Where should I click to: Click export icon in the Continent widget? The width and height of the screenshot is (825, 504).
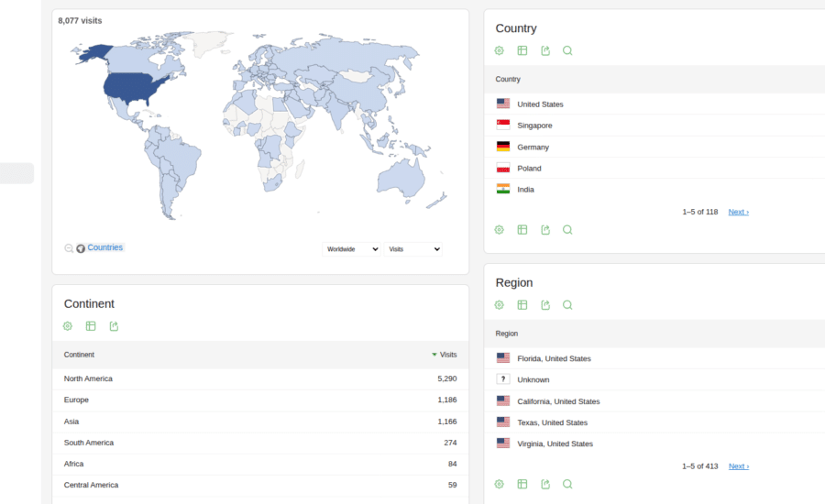(114, 326)
